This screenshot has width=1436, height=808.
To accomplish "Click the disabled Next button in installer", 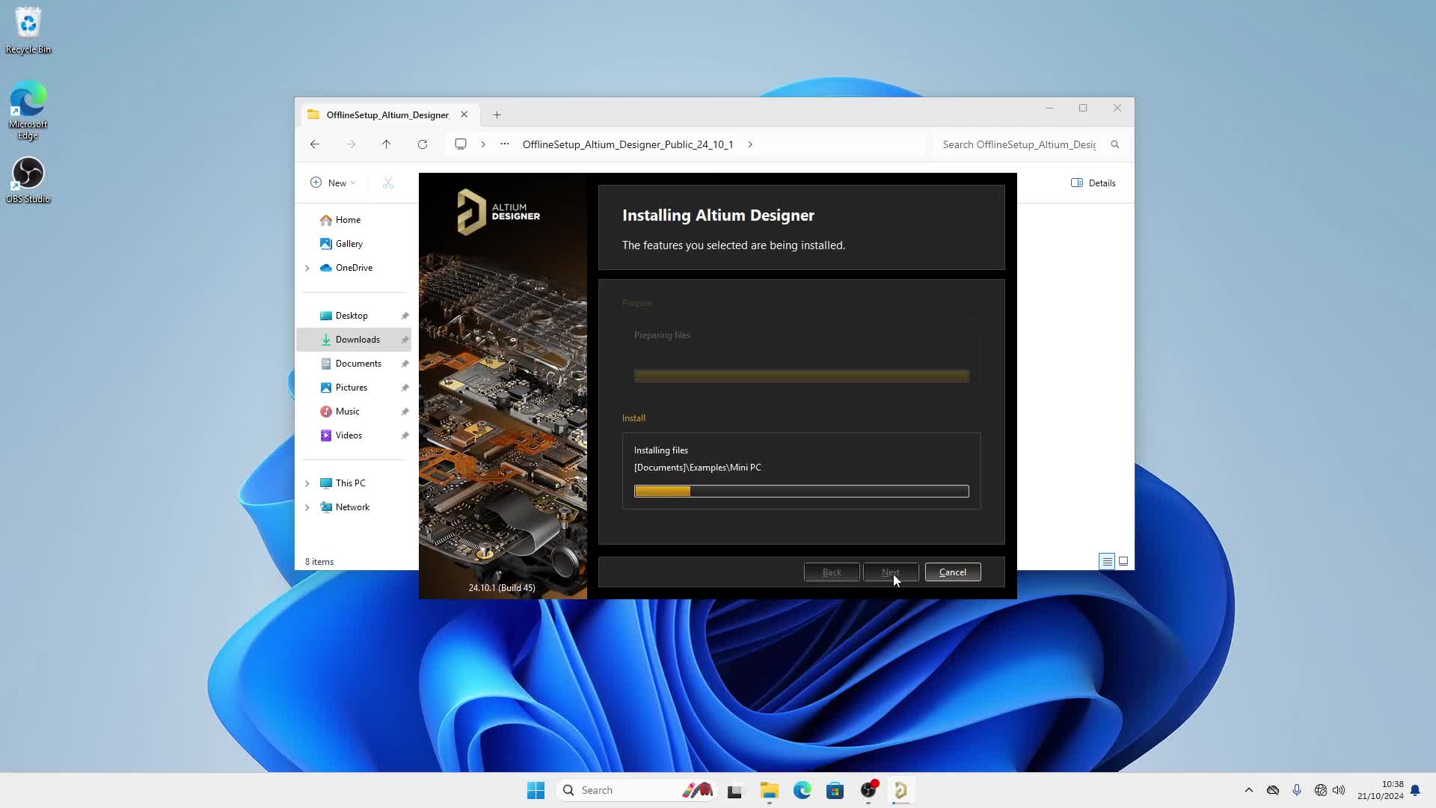I will [x=890, y=572].
